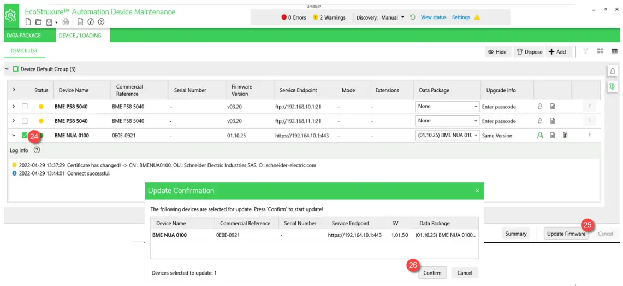Image resolution: width=623 pixels, height=286 pixels.
Task: Click the Update Firmware button
Action: [566, 234]
